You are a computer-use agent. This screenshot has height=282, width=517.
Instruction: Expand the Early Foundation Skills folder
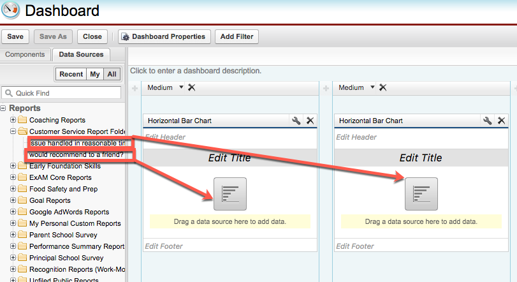click(13, 166)
